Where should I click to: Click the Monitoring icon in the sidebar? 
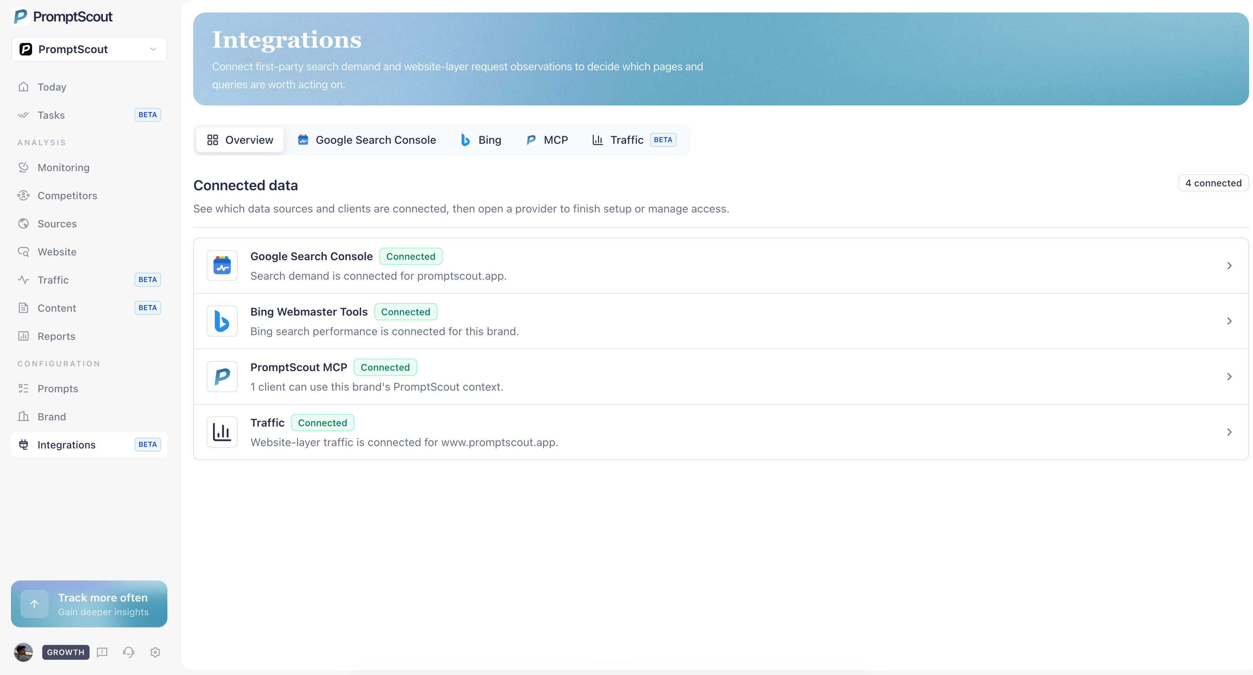pyautogui.click(x=23, y=167)
